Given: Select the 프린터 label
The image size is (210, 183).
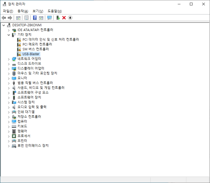Looking at the screenshot, I should click(22, 141).
